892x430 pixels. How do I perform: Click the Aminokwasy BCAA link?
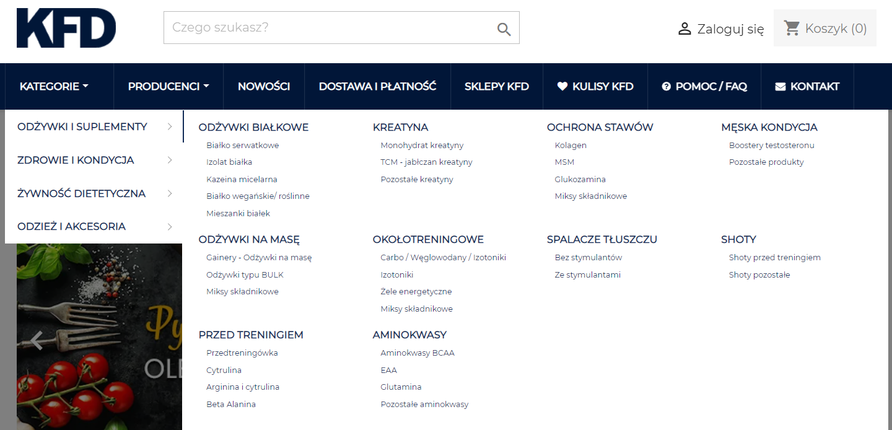point(418,353)
